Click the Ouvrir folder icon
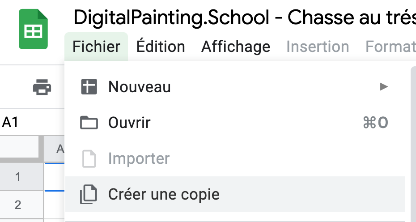Image resolution: width=416 pixels, height=222 pixels. 89,123
